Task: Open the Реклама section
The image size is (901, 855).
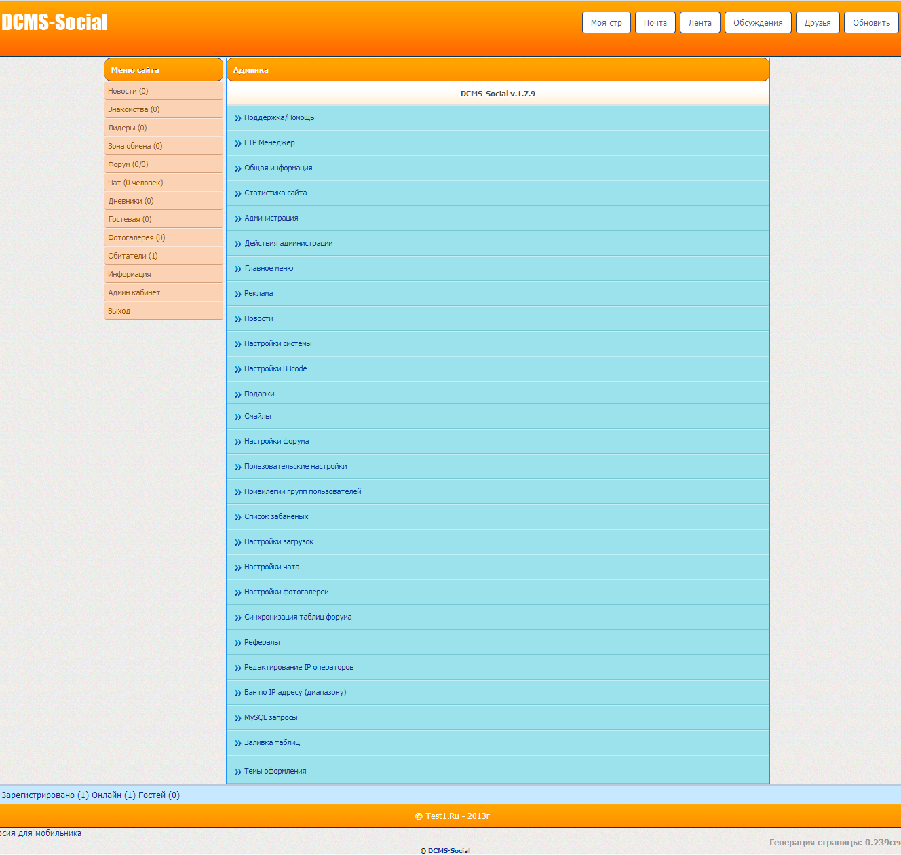Action: click(x=258, y=293)
